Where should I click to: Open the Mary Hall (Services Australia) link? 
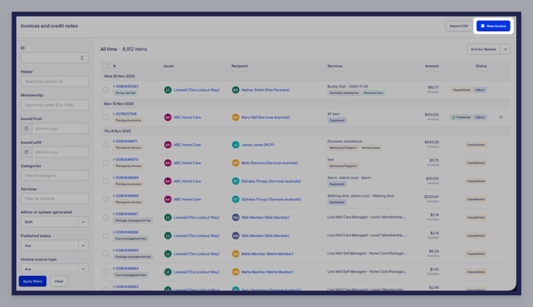[266, 117]
